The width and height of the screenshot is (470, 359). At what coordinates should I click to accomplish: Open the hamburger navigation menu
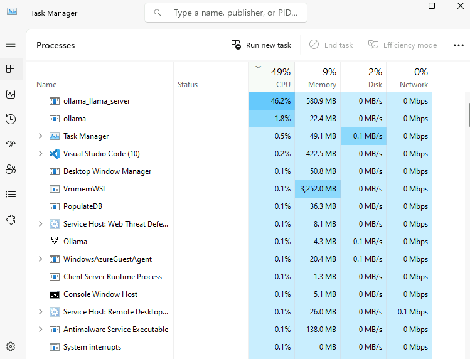tap(11, 44)
